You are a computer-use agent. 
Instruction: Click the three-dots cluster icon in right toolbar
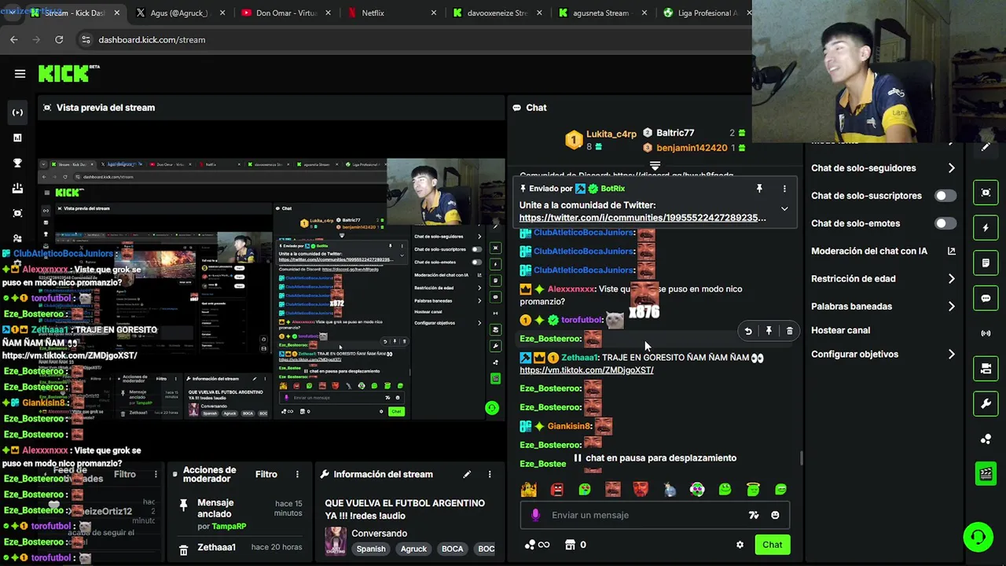tap(986, 439)
